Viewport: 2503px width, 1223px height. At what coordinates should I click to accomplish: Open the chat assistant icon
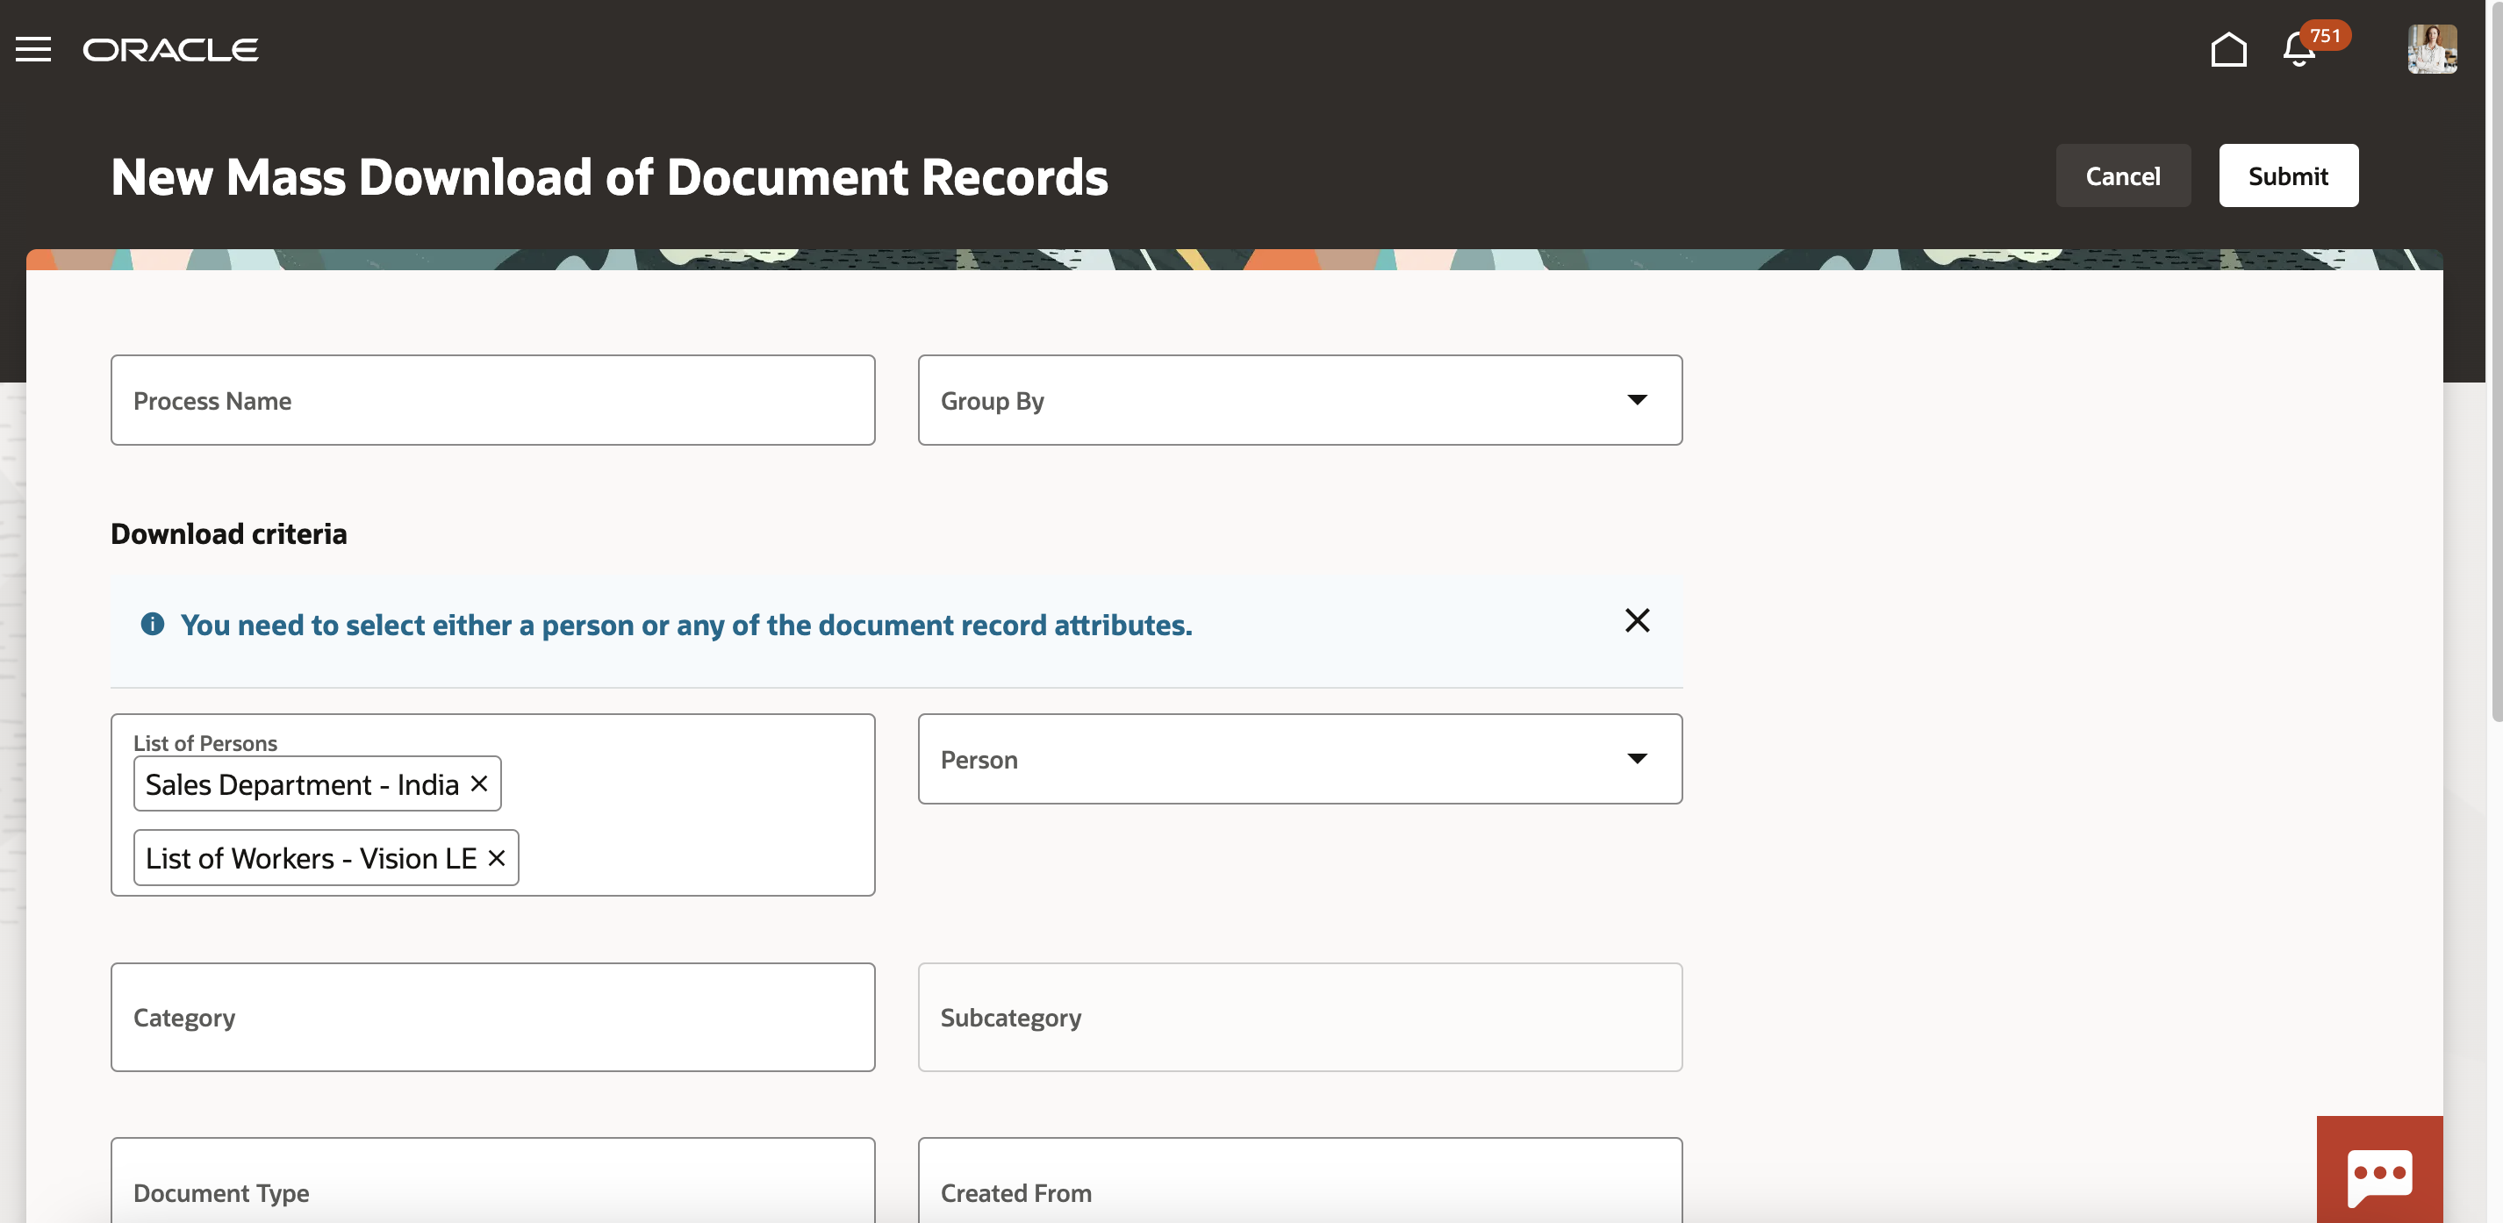pos(2378,1172)
